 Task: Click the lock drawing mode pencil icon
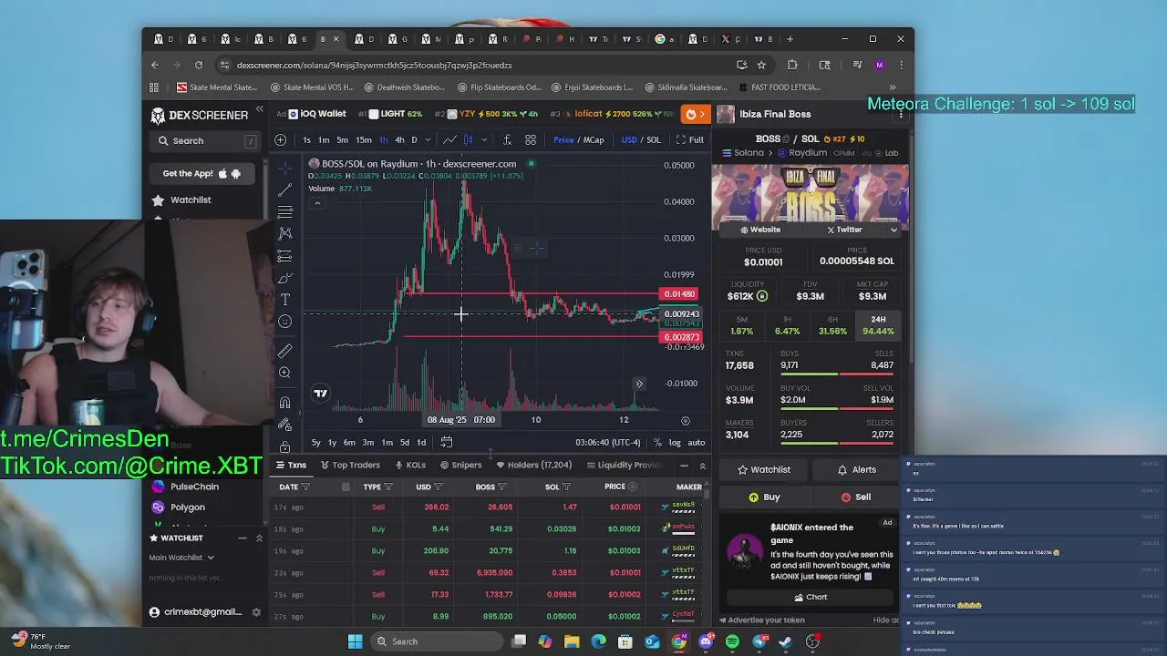[x=285, y=425]
